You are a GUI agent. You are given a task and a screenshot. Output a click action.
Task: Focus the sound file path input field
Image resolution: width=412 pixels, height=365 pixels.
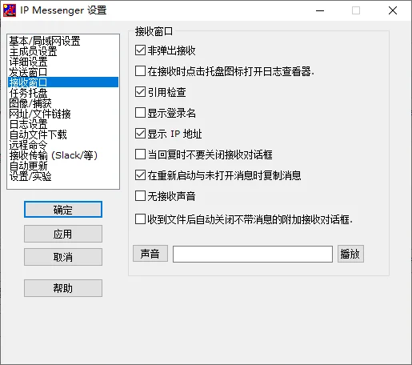click(x=253, y=254)
